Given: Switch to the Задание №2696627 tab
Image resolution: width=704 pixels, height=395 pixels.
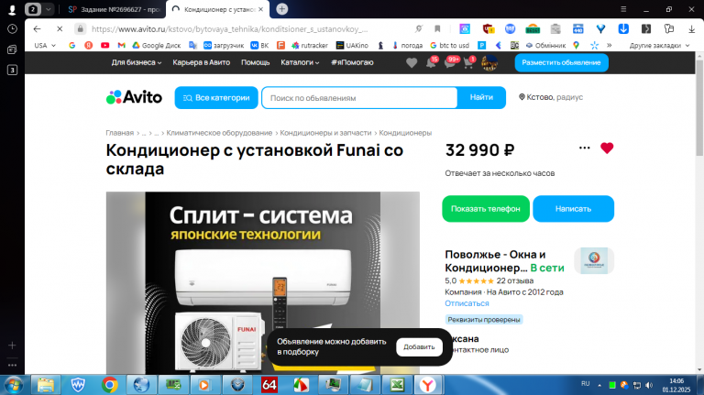Looking at the screenshot, I should click(x=114, y=9).
